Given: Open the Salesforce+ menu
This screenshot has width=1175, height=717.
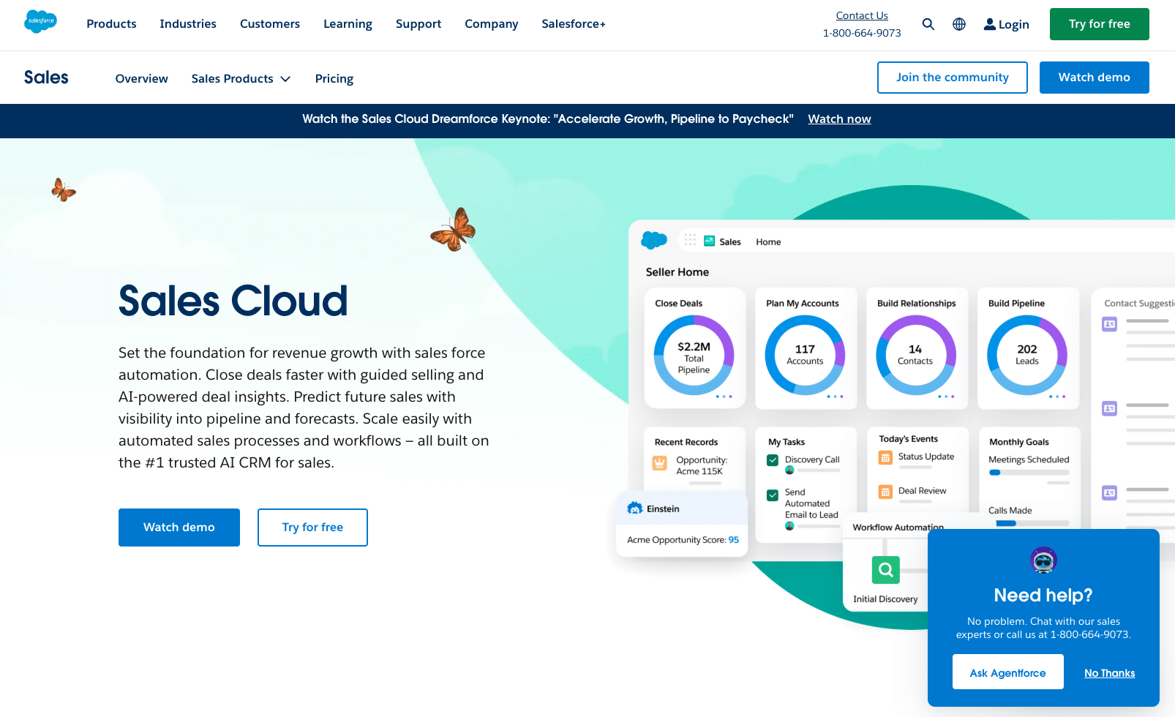Looking at the screenshot, I should tap(574, 24).
